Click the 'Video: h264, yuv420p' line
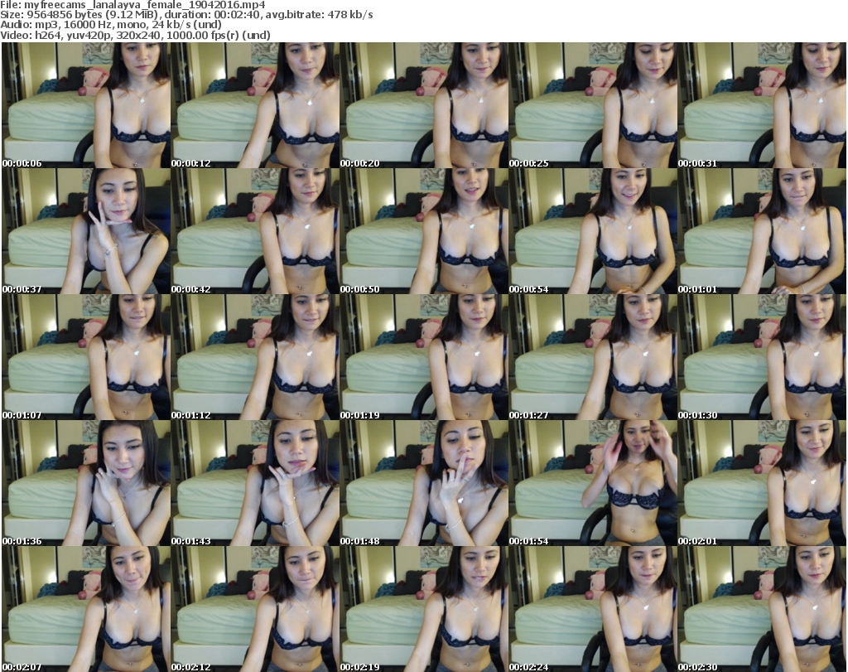The height and width of the screenshot is (672, 848). pos(135,35)
